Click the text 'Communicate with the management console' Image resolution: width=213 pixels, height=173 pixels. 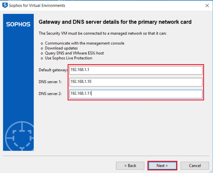pos(85,43)
